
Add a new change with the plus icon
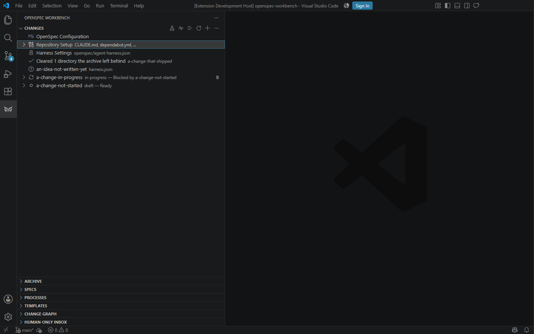click(x=208, y=28)
